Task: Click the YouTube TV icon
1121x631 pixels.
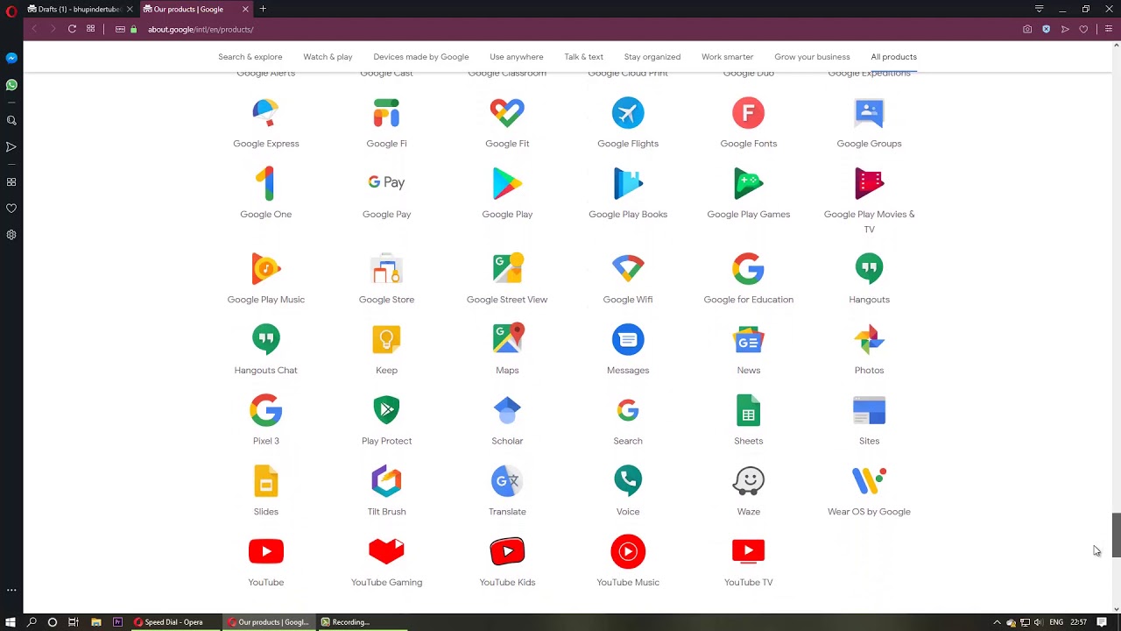Action: pyautogui.click(x=749, y=551)
